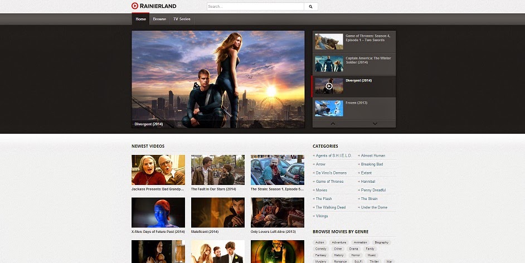Open the Extant category
525x263 pixels.
[366, 173]
